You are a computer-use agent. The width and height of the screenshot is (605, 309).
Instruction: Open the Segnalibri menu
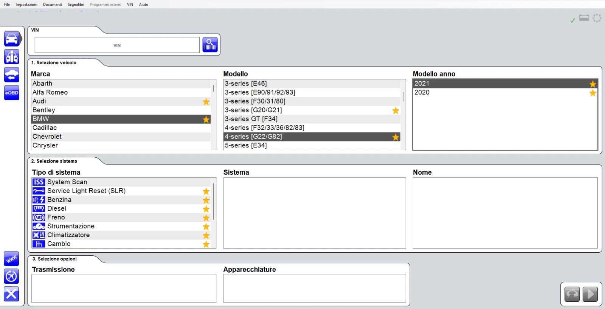coord(76,5)
